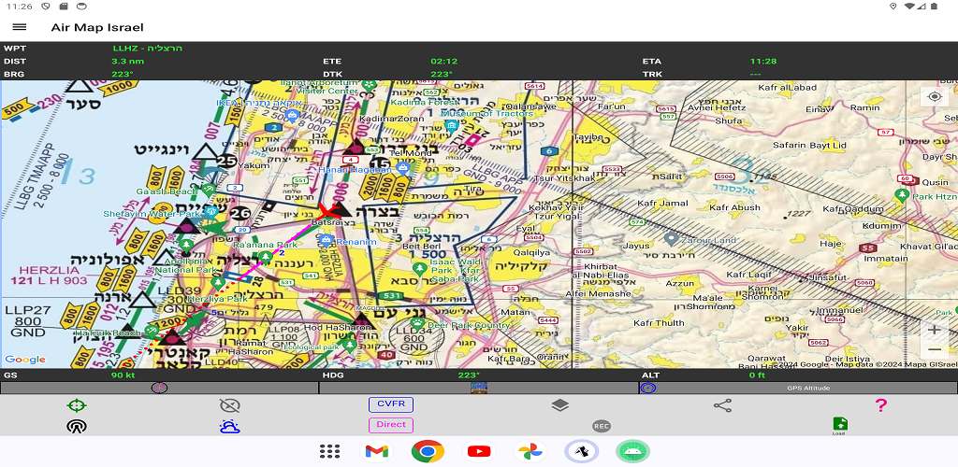Image resolution: width=958 pixels, height=467 pixels.
Task: Open the blue weather cloud icon
Action: click(230, 426)
